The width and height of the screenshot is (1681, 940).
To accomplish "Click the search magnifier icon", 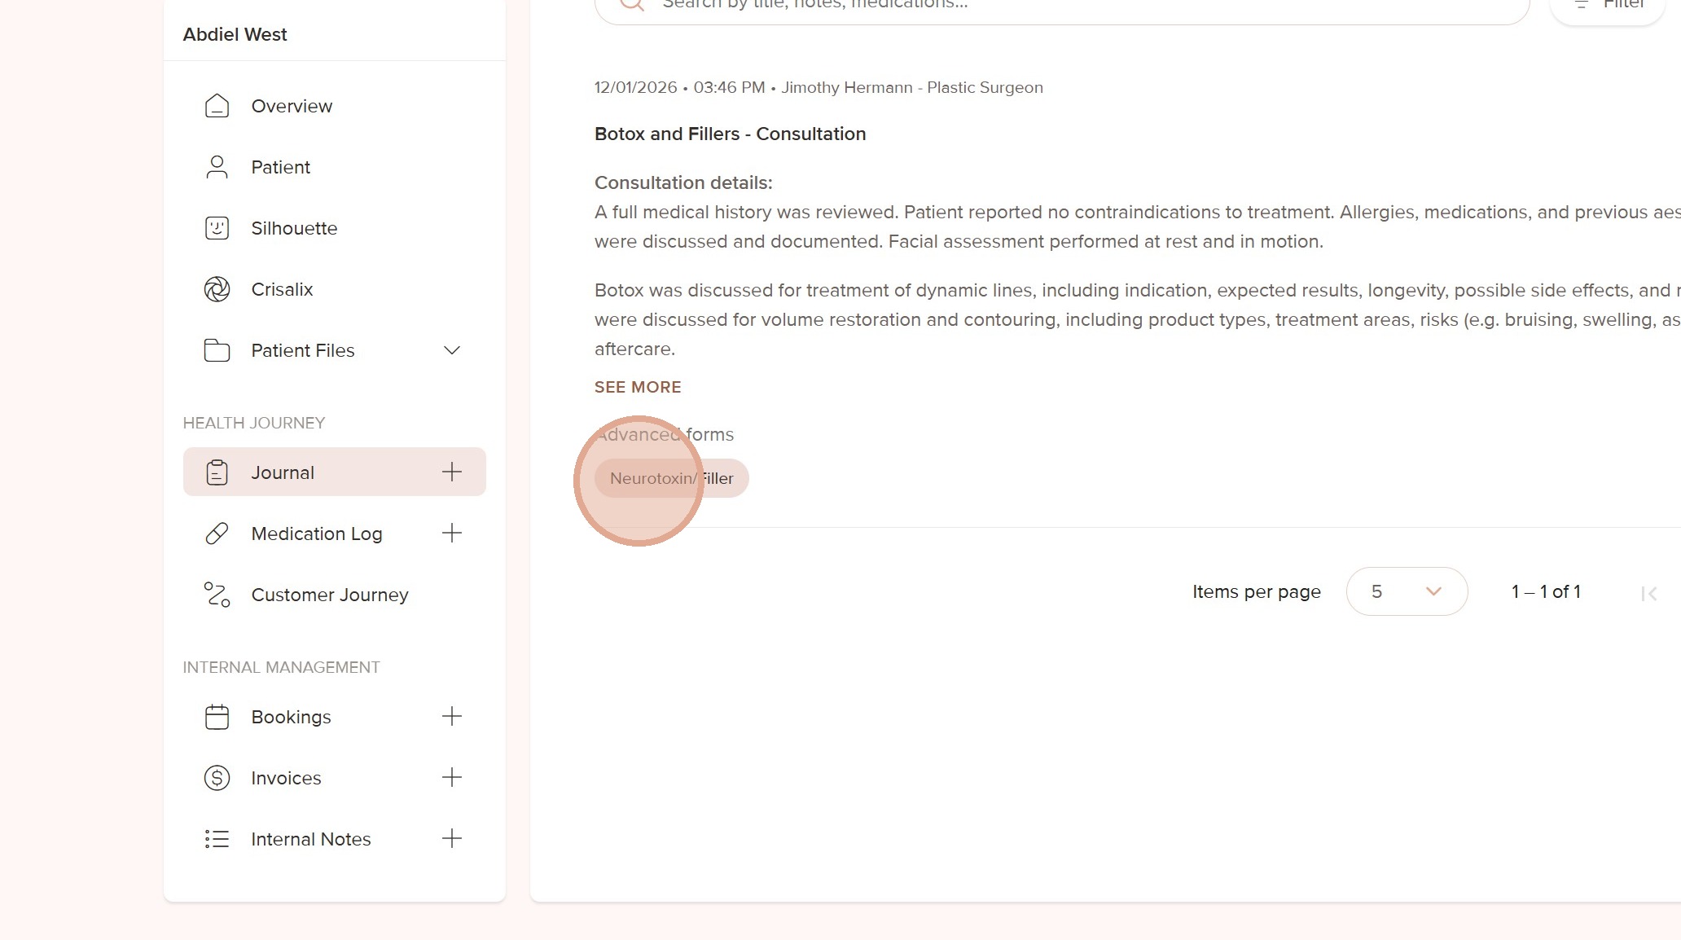I will pyautogui.click(x=632, y=4).
